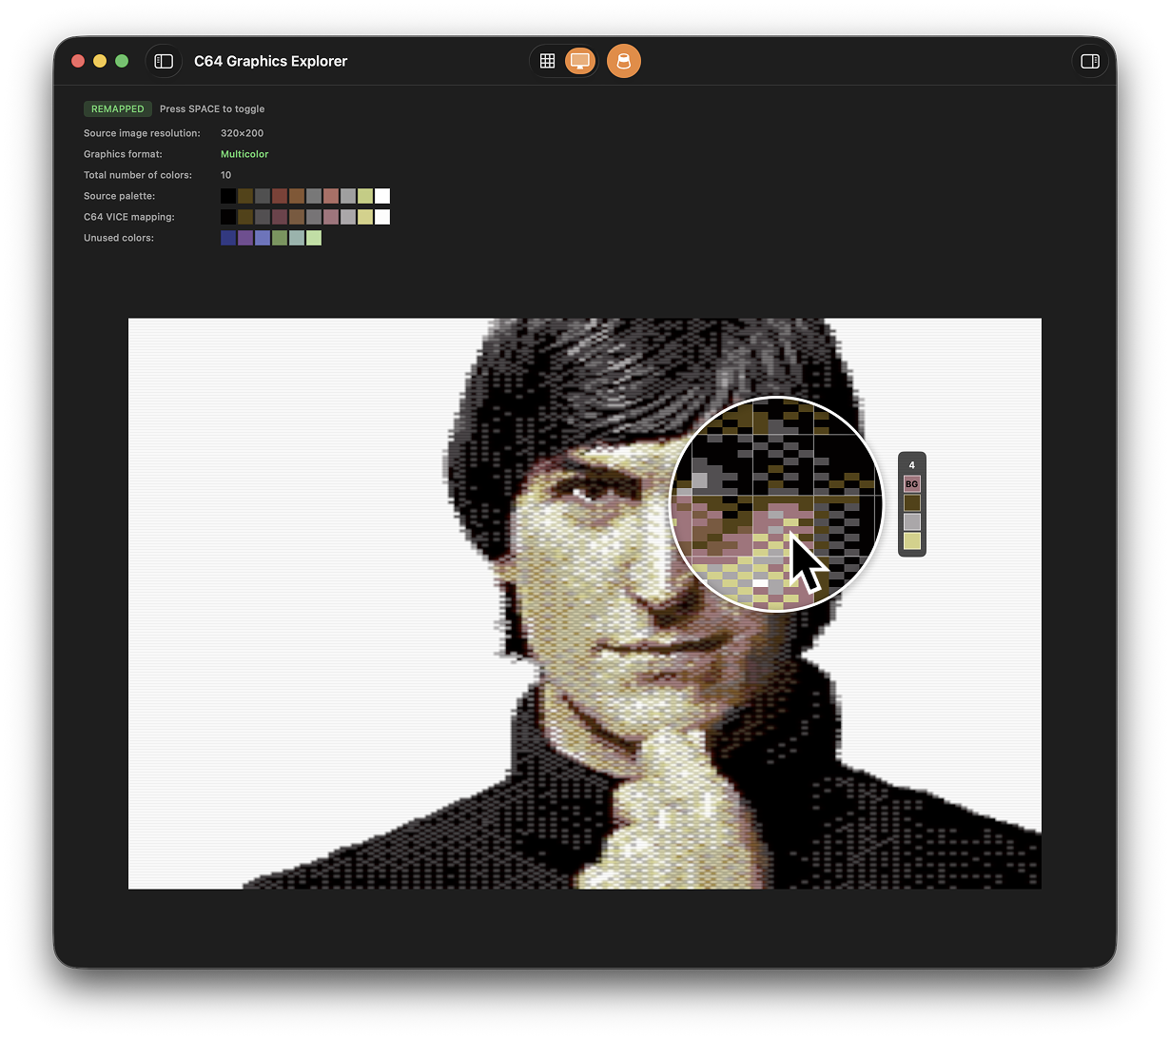Click the C64 Graphics Explorer title

tap(270, 60)
